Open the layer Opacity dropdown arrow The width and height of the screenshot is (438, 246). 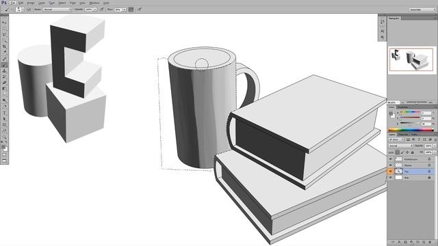click(434, 146)
